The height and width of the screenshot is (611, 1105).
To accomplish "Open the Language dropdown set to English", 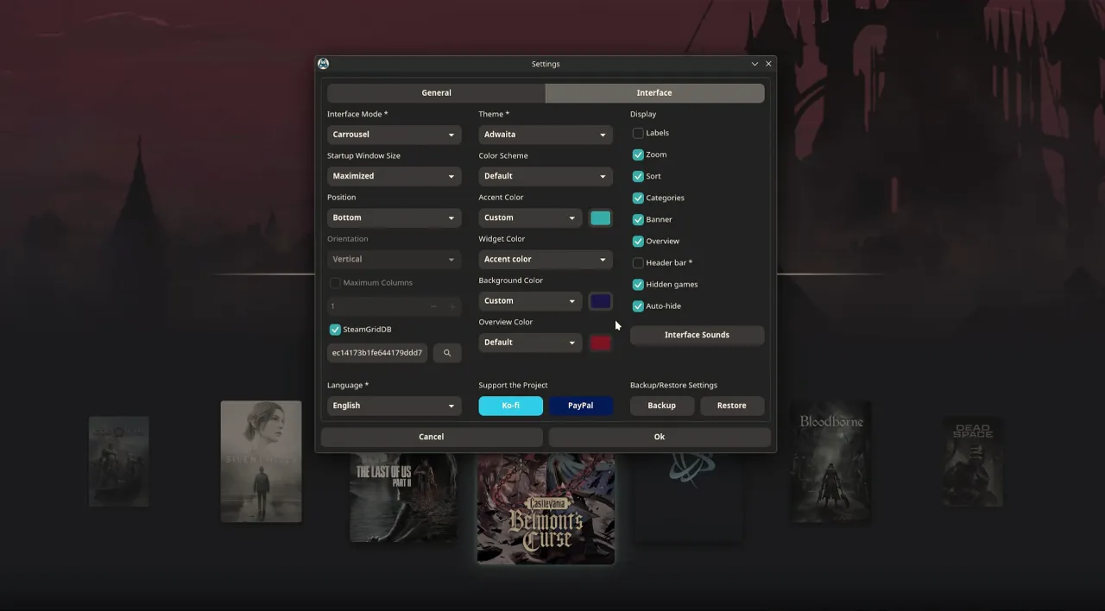I will coord(394,406).
